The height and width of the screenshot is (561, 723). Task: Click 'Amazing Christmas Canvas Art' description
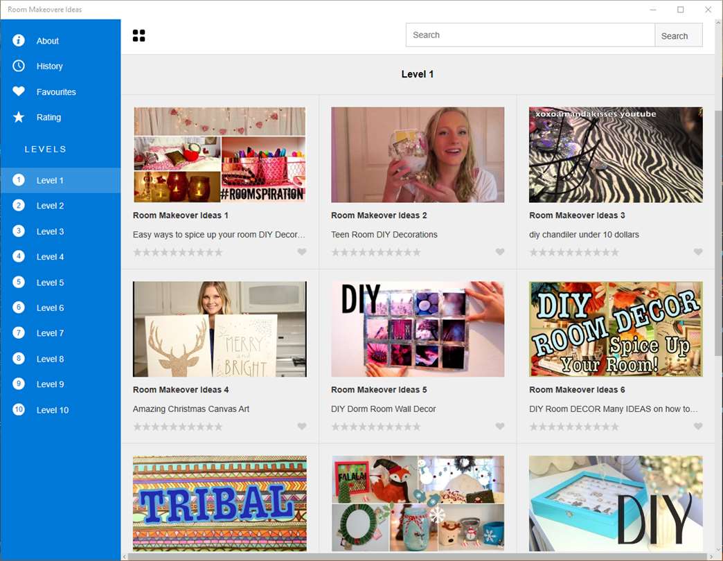pyautogui.click(x=191, y=409)
